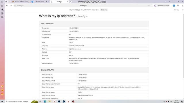This screenshot has width=184, height=103.
Task: Open downloads from the toolbar arrow icon
Action: tap(183, 6)
